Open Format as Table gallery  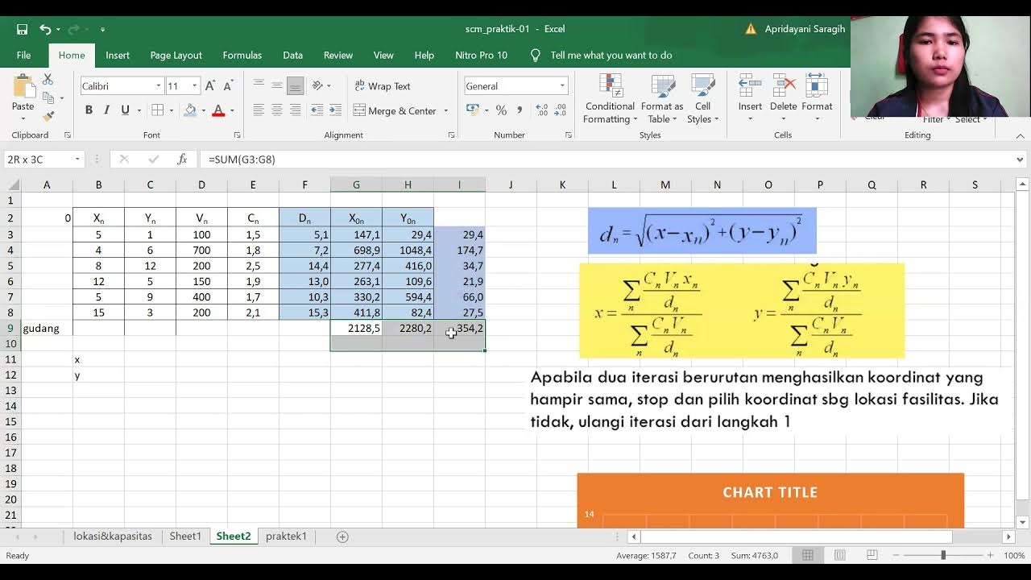pyautogui.click(x=662, y=100)
